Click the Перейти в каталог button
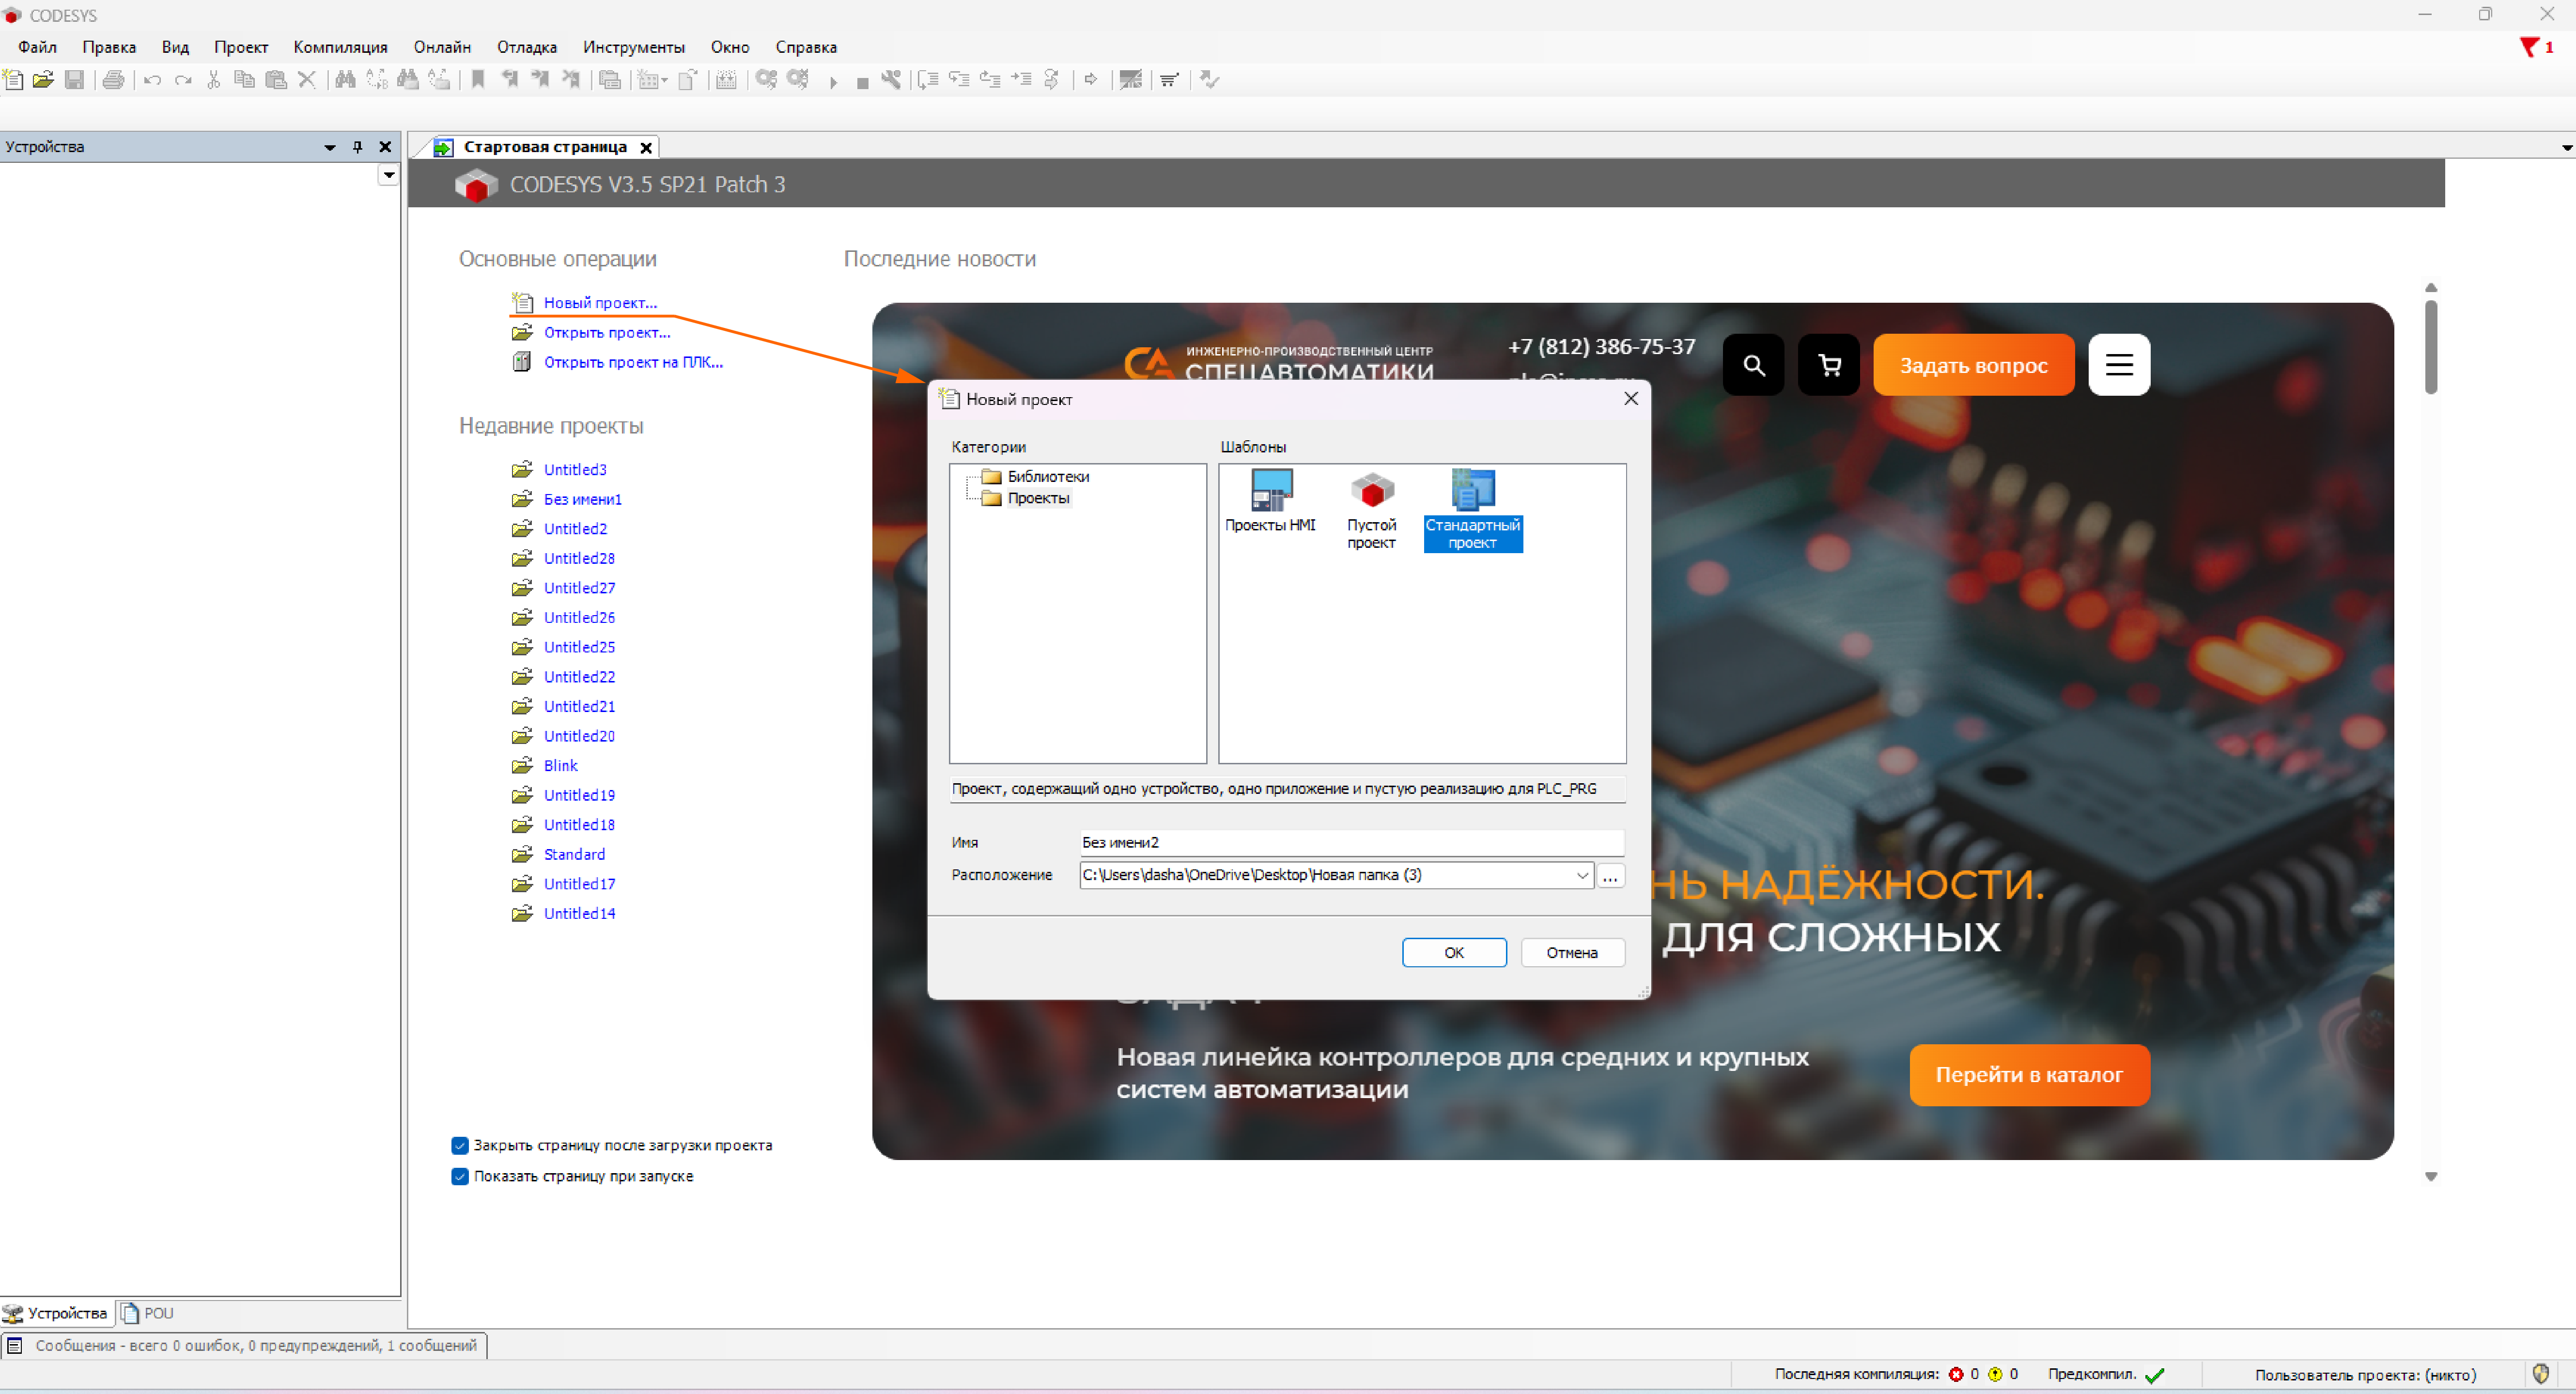This screenshot has height=1394, width=2576. [2029, 1075]
